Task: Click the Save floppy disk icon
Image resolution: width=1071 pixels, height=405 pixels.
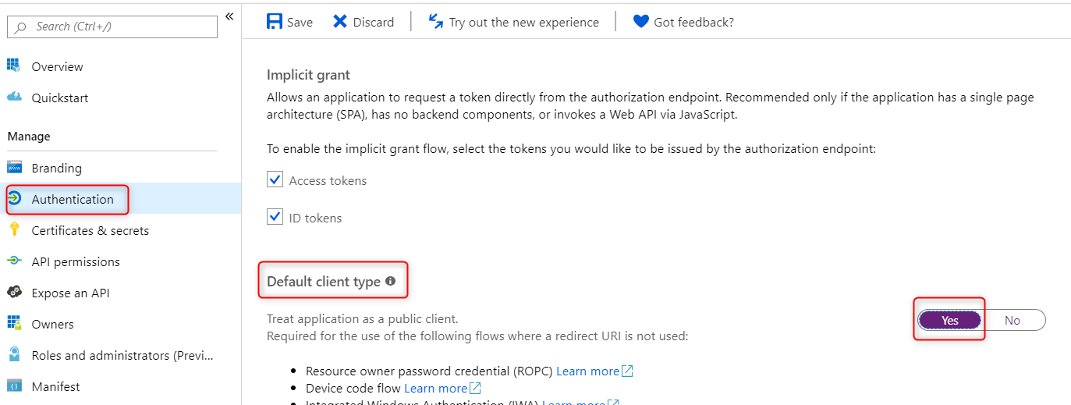Action: [x=275, y=21]
